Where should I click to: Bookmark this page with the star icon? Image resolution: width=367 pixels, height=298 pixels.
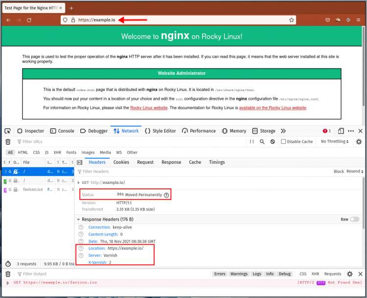coord(292,20)
